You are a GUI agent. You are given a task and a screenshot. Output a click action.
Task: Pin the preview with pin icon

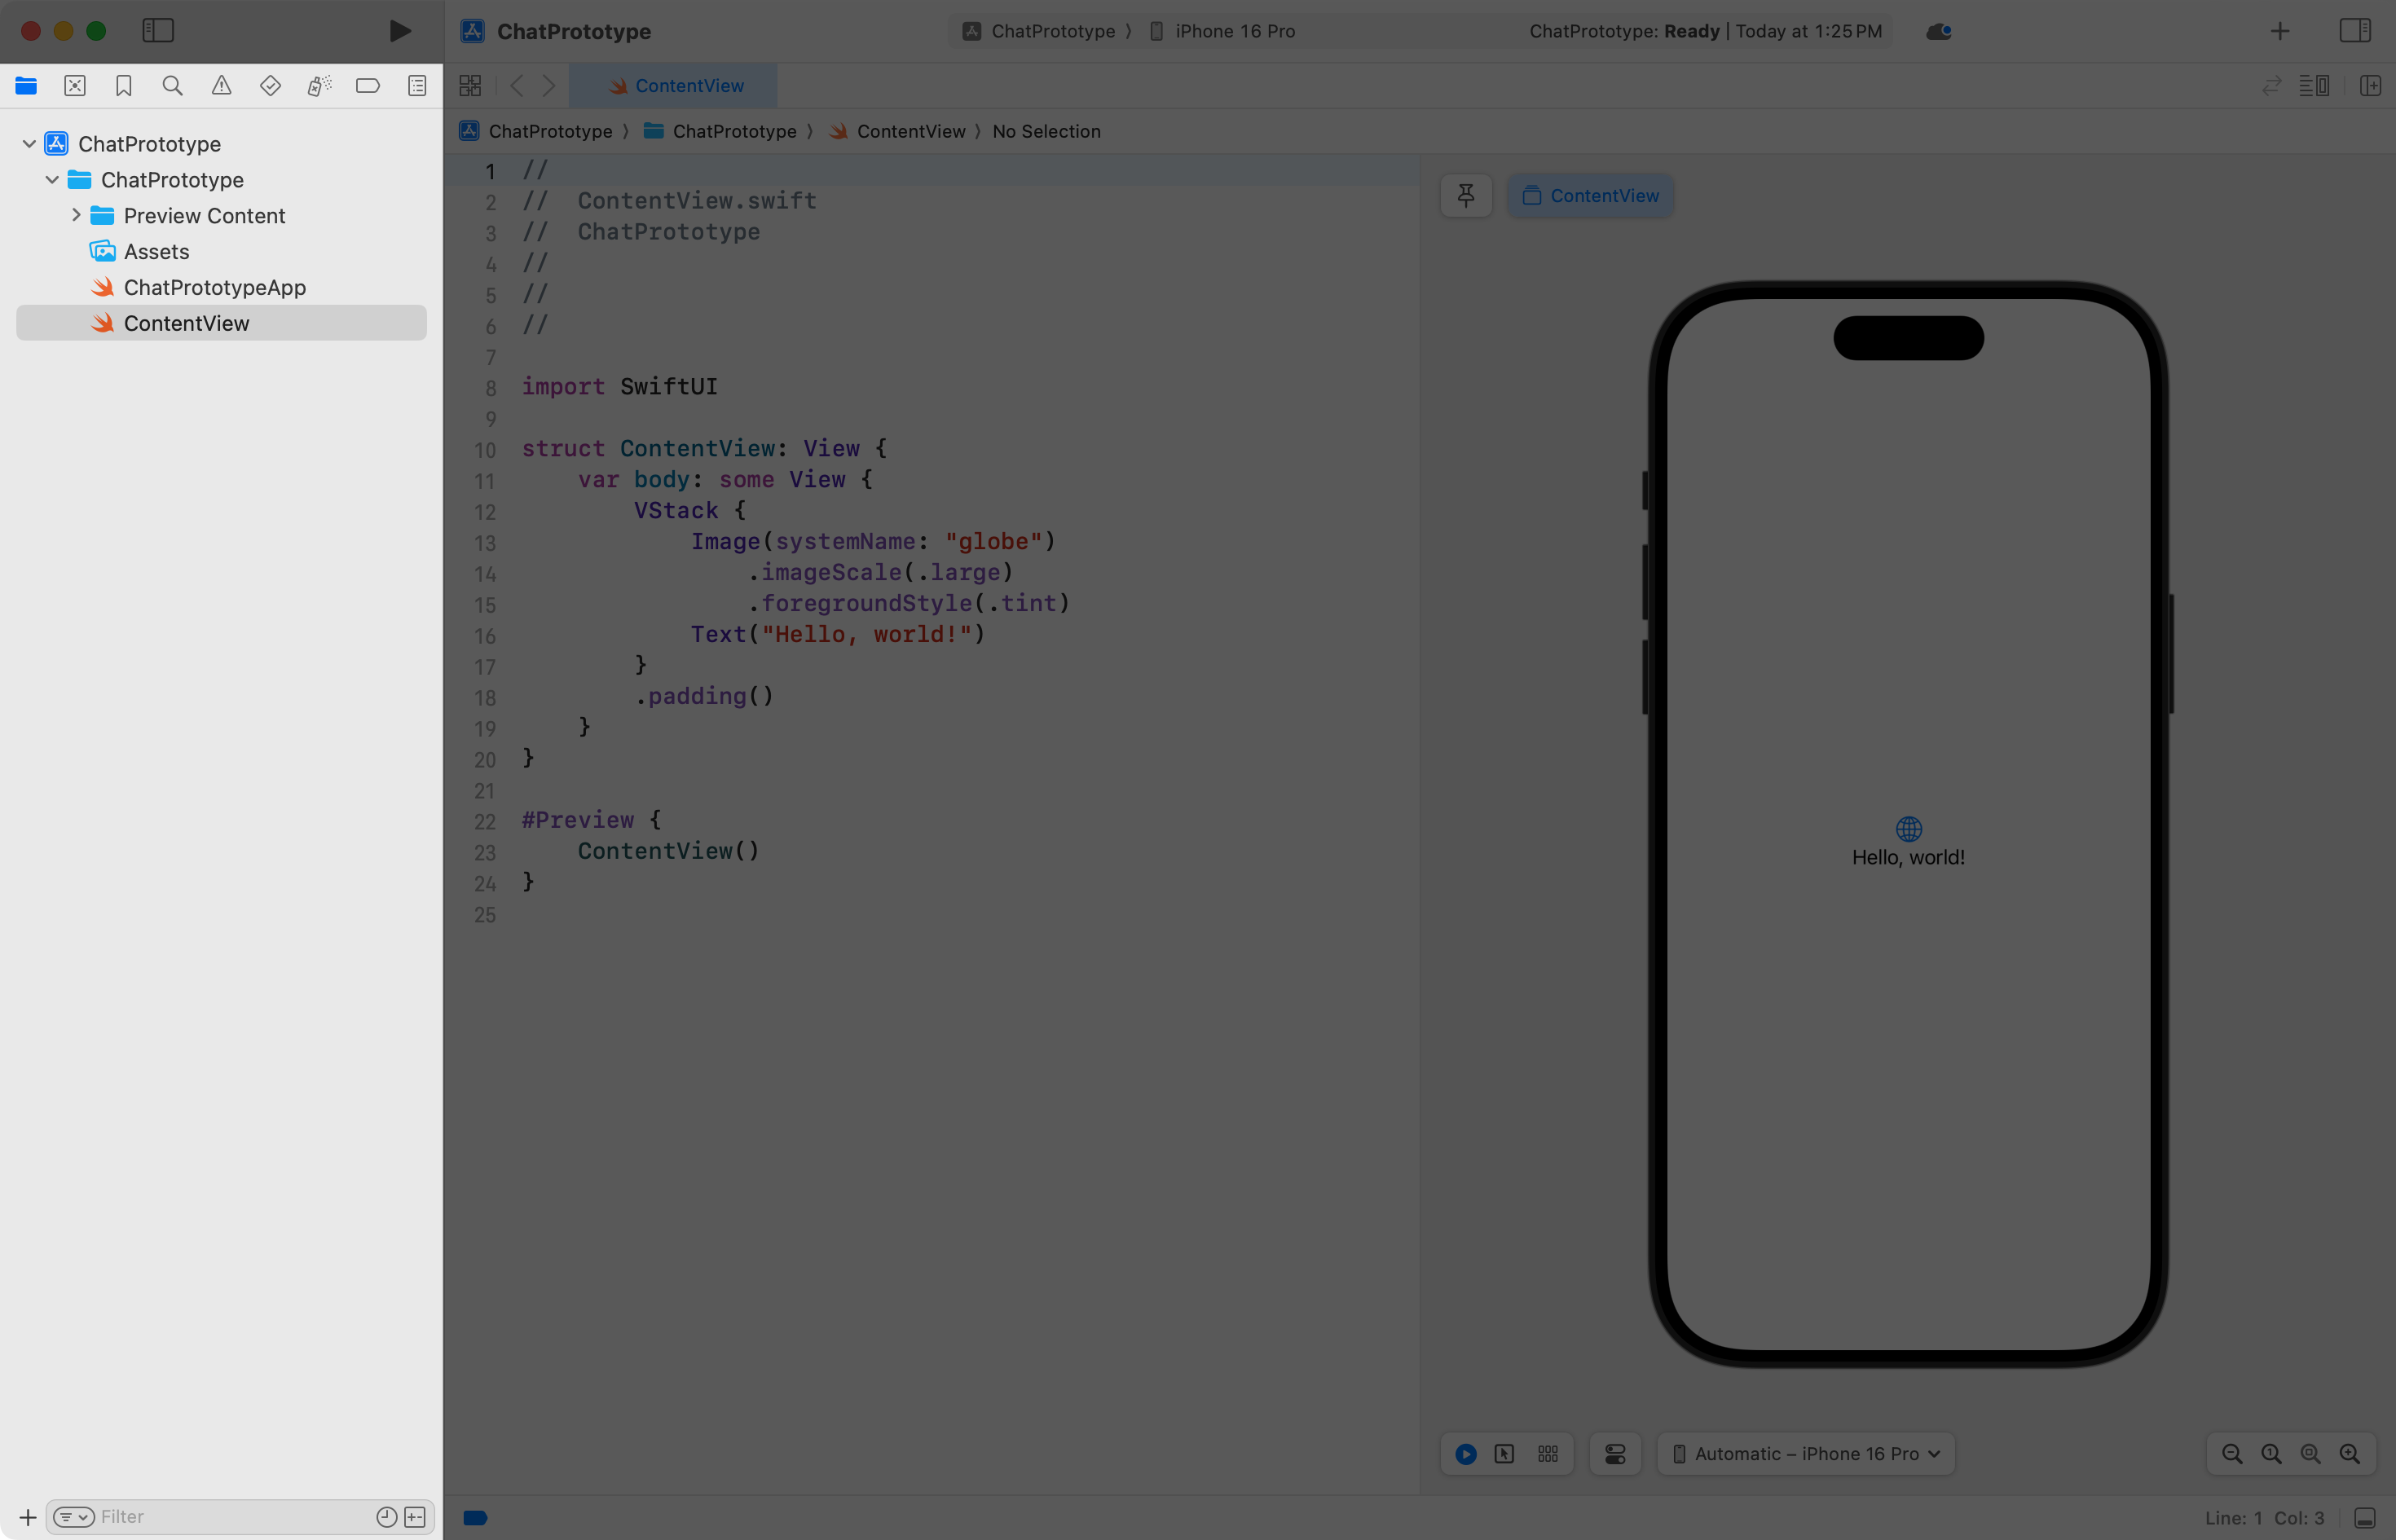(x=1466, y=195)
